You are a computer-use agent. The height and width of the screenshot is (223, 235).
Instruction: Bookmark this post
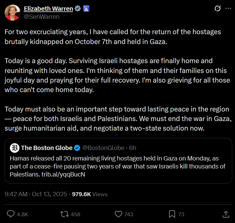coord(172,214)
